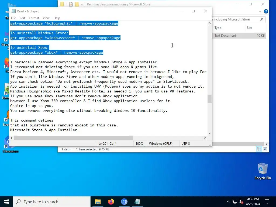Image resolution: width=276 pixels, height=207 pixels.
Task: Click the Explorer help question mark icon
Action: 266,11
